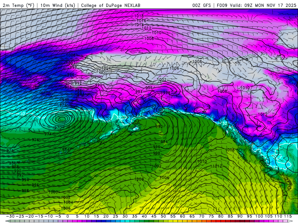Click the 60 value on the color scale
Image resolution: width=298 pixels, height=223 pixels.
[x=182, y=216]
